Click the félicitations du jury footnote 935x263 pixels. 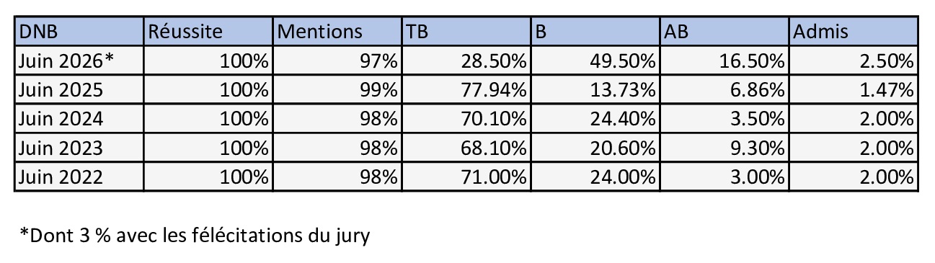pos(195,235)
